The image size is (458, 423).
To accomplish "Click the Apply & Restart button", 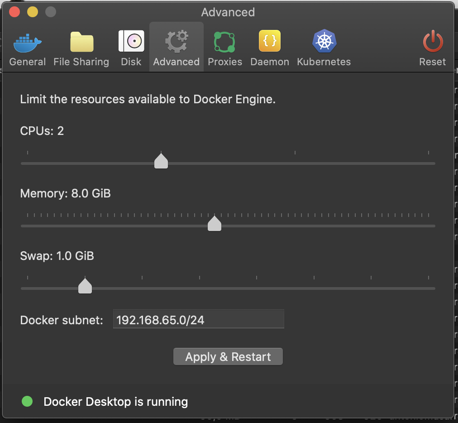I will [x=228, y=356].
